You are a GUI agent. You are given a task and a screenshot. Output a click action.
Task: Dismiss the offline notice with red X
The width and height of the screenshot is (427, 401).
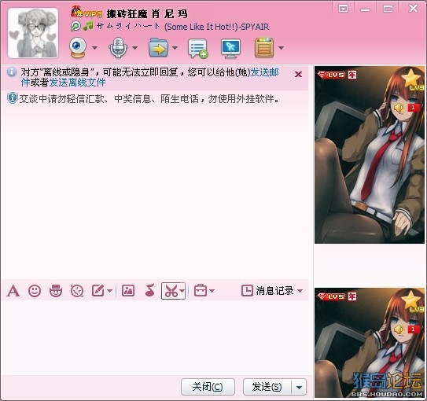click(x=299, y=75)
